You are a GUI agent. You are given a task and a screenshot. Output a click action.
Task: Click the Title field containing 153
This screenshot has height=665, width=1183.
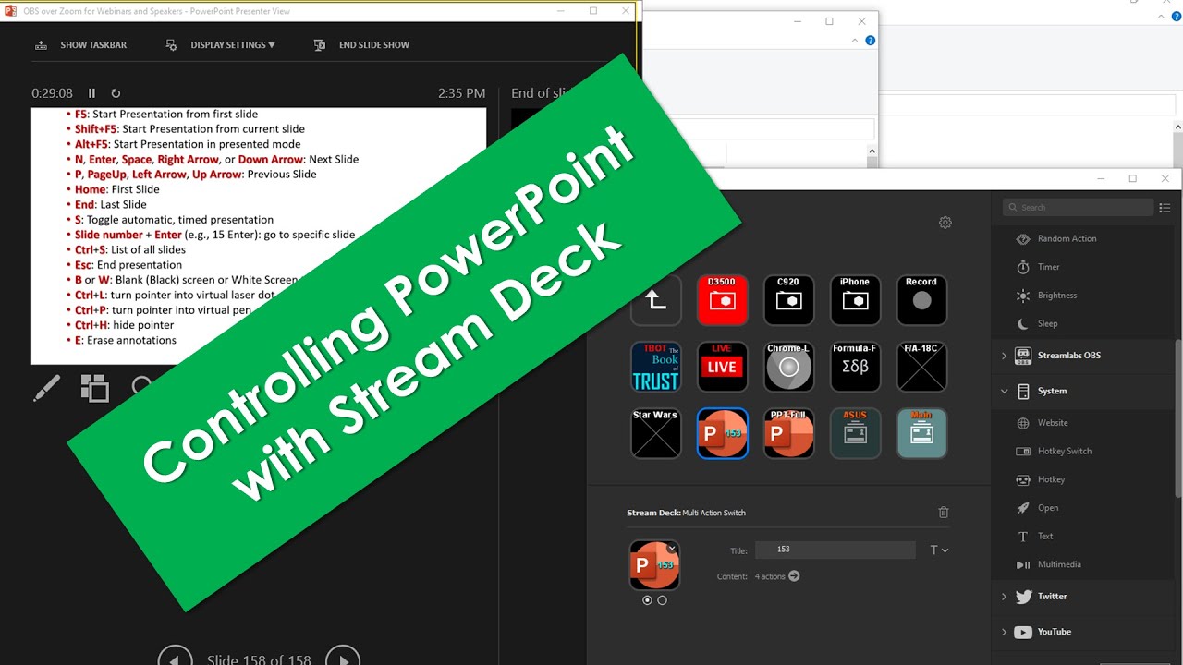(835, 550)
